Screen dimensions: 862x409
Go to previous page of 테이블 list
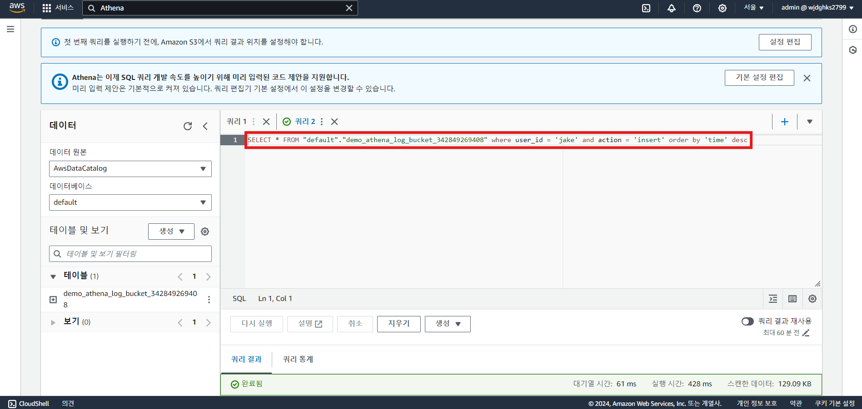pyautogui.click(x=180, y=276)
